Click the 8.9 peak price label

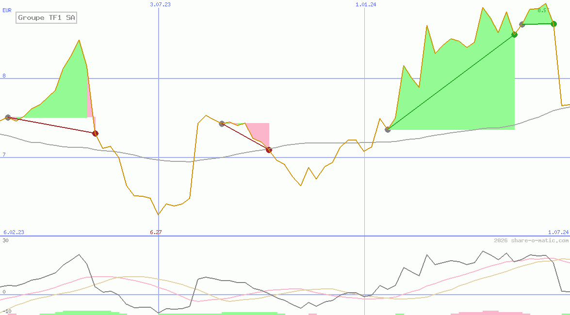[x=542, y=10]
